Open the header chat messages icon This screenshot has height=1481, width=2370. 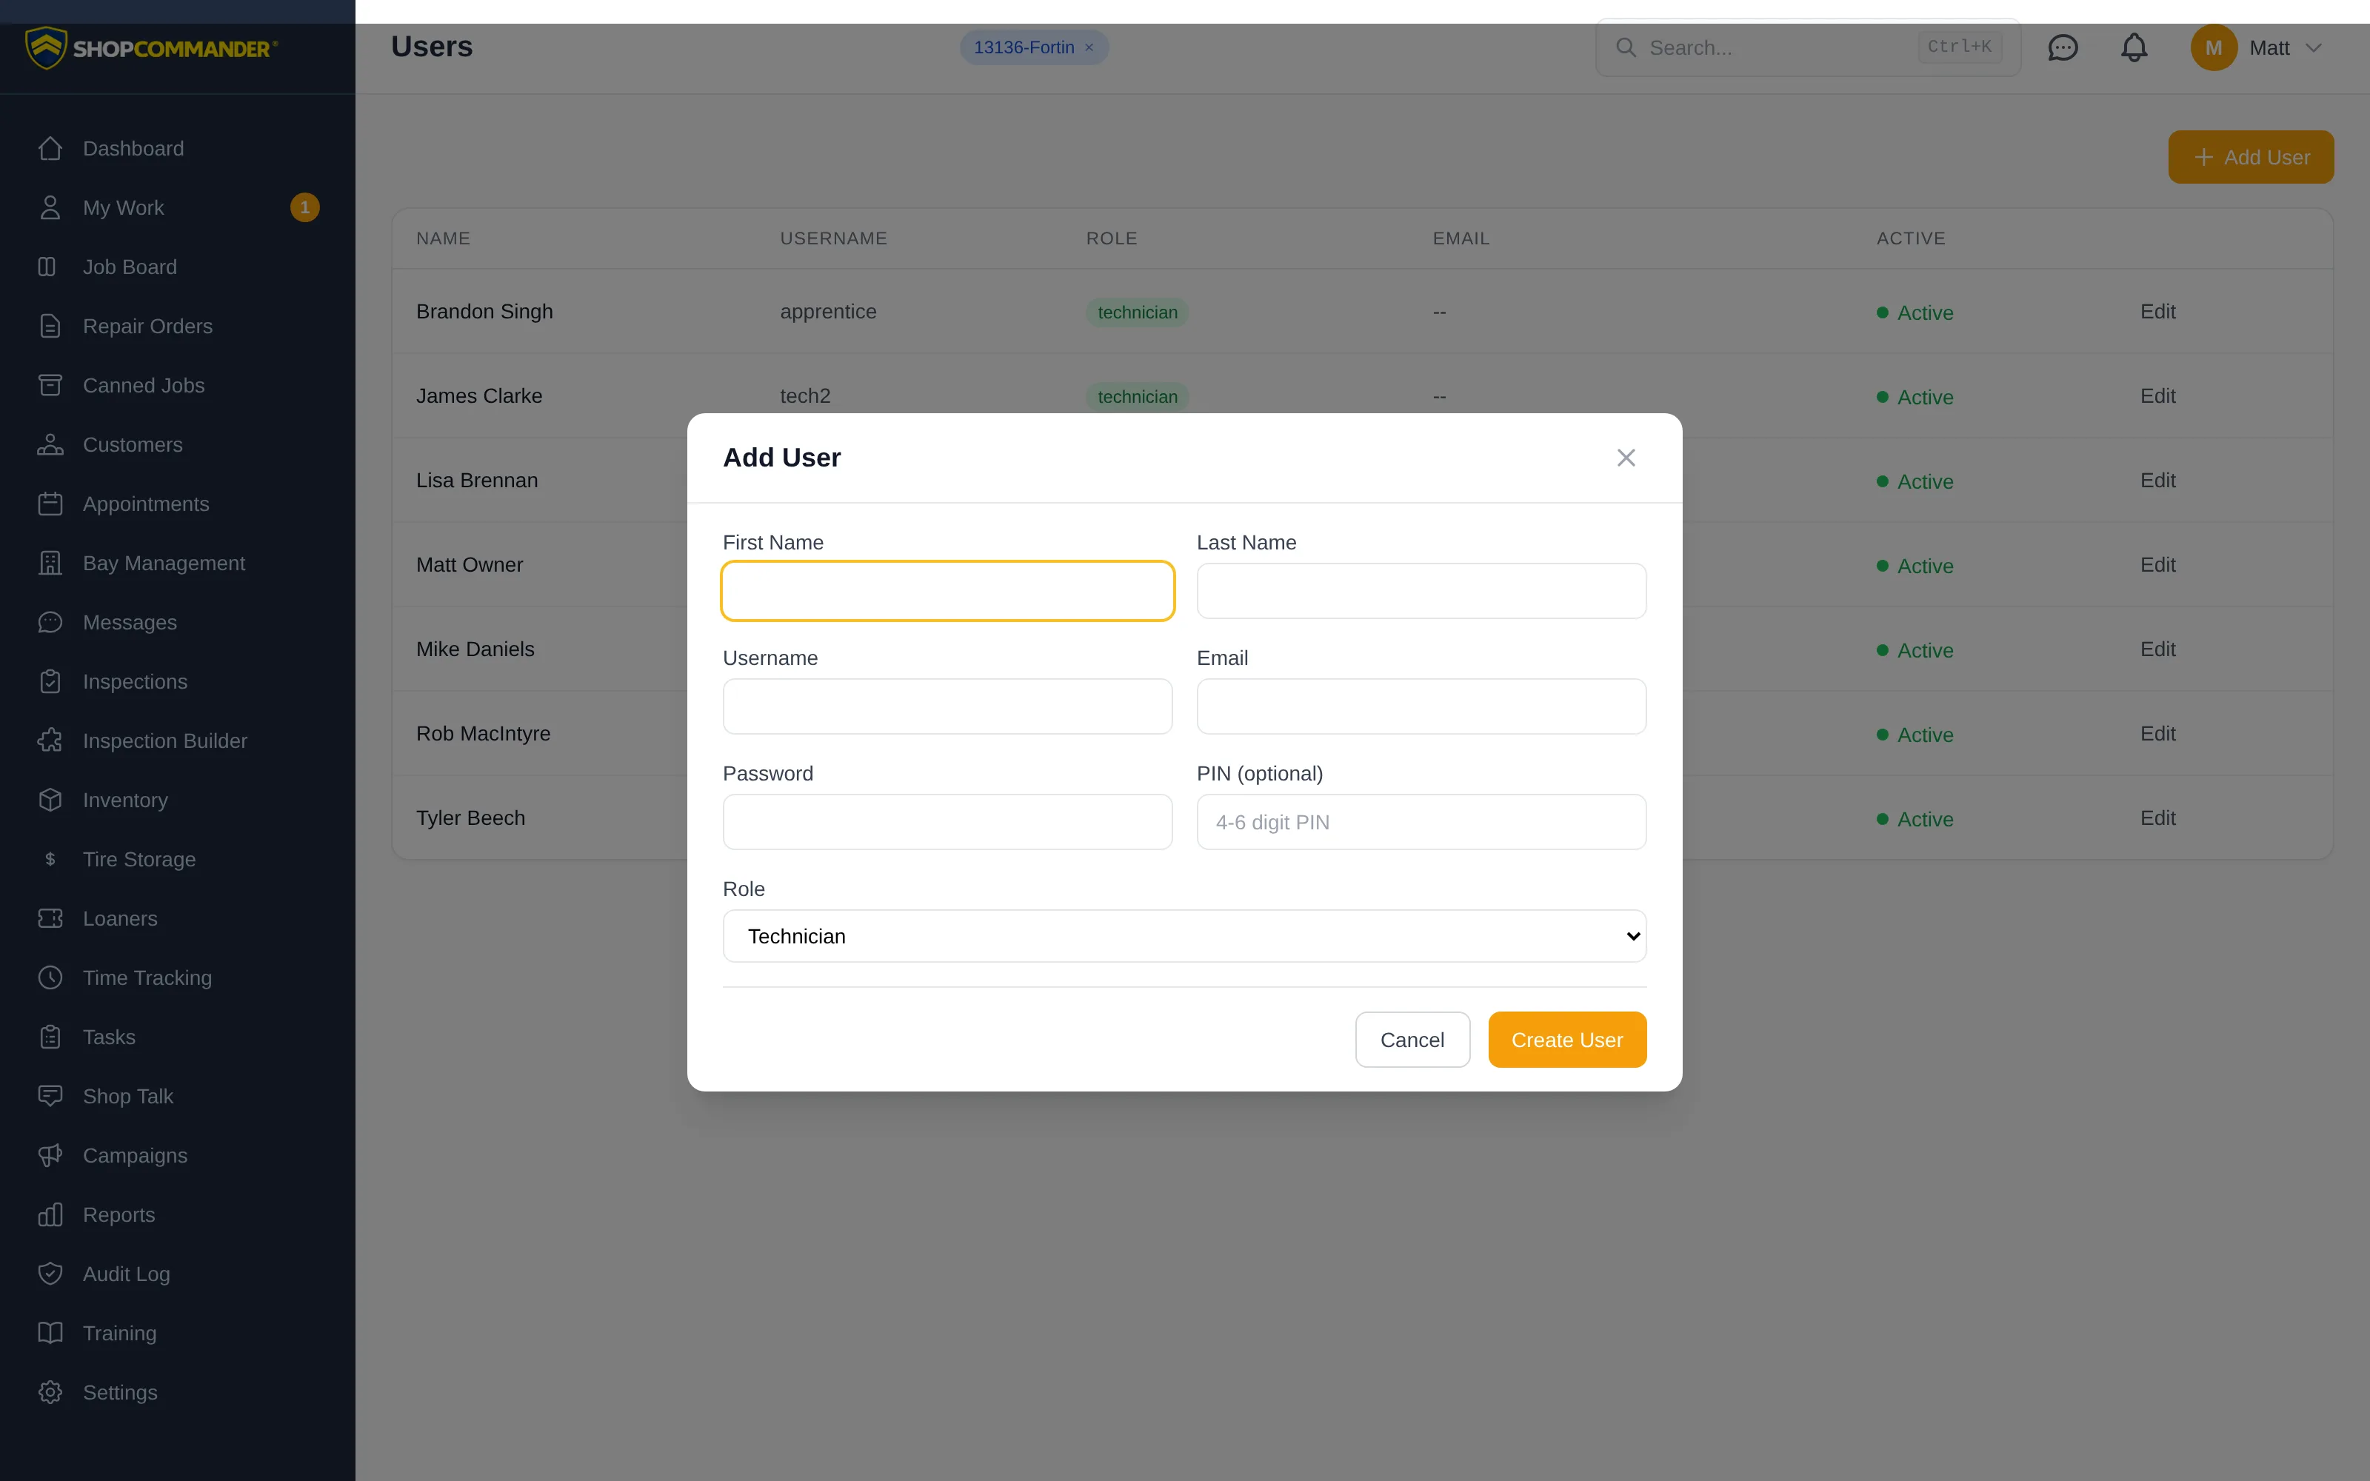tap(2063, 47)
